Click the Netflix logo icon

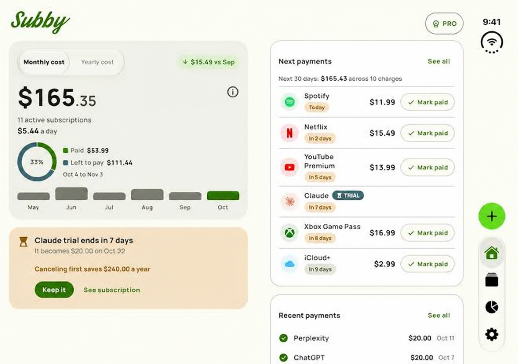289,133
